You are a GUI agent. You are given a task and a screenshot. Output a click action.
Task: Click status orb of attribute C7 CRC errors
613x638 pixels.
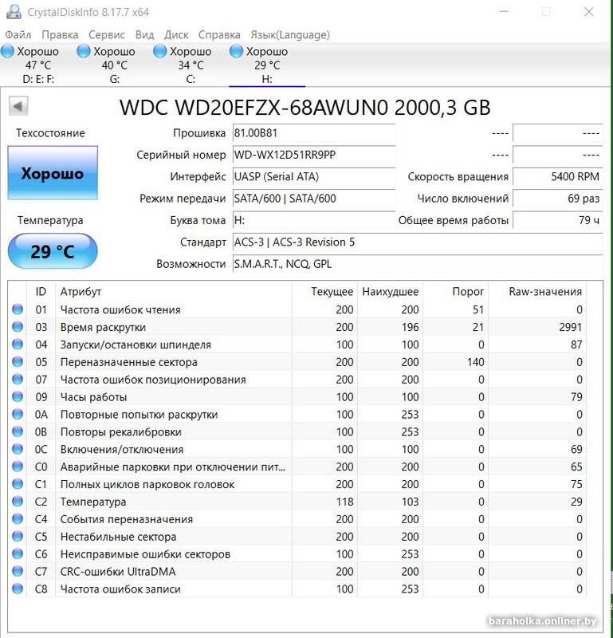[x=18, y=572]
